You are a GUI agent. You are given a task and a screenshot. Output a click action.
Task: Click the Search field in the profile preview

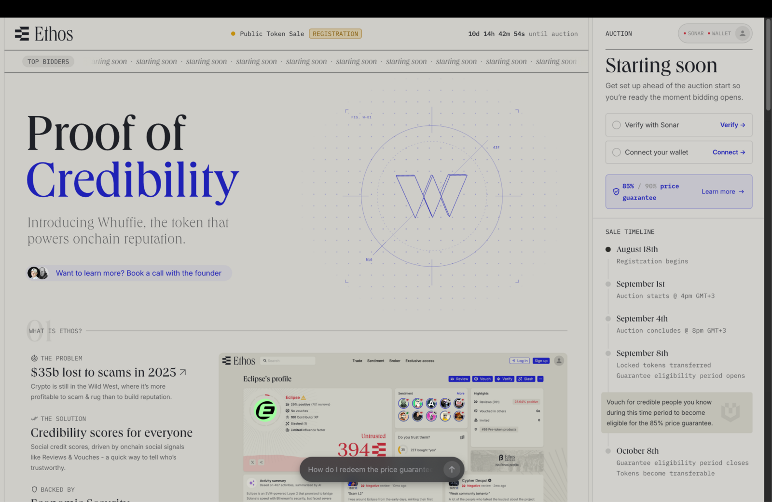click(x=288, y=361)
